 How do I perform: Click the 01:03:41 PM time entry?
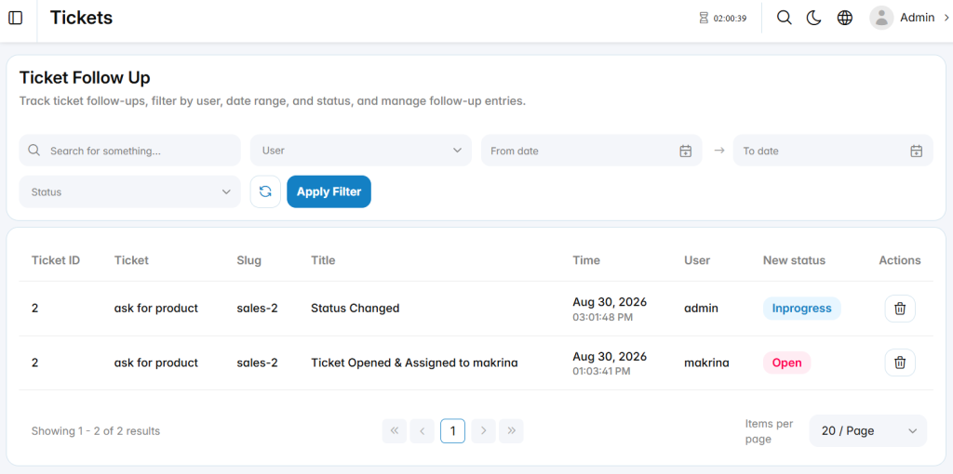604,372
